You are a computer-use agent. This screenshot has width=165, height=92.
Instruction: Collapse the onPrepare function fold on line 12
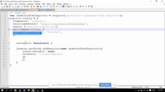point(9,43)
